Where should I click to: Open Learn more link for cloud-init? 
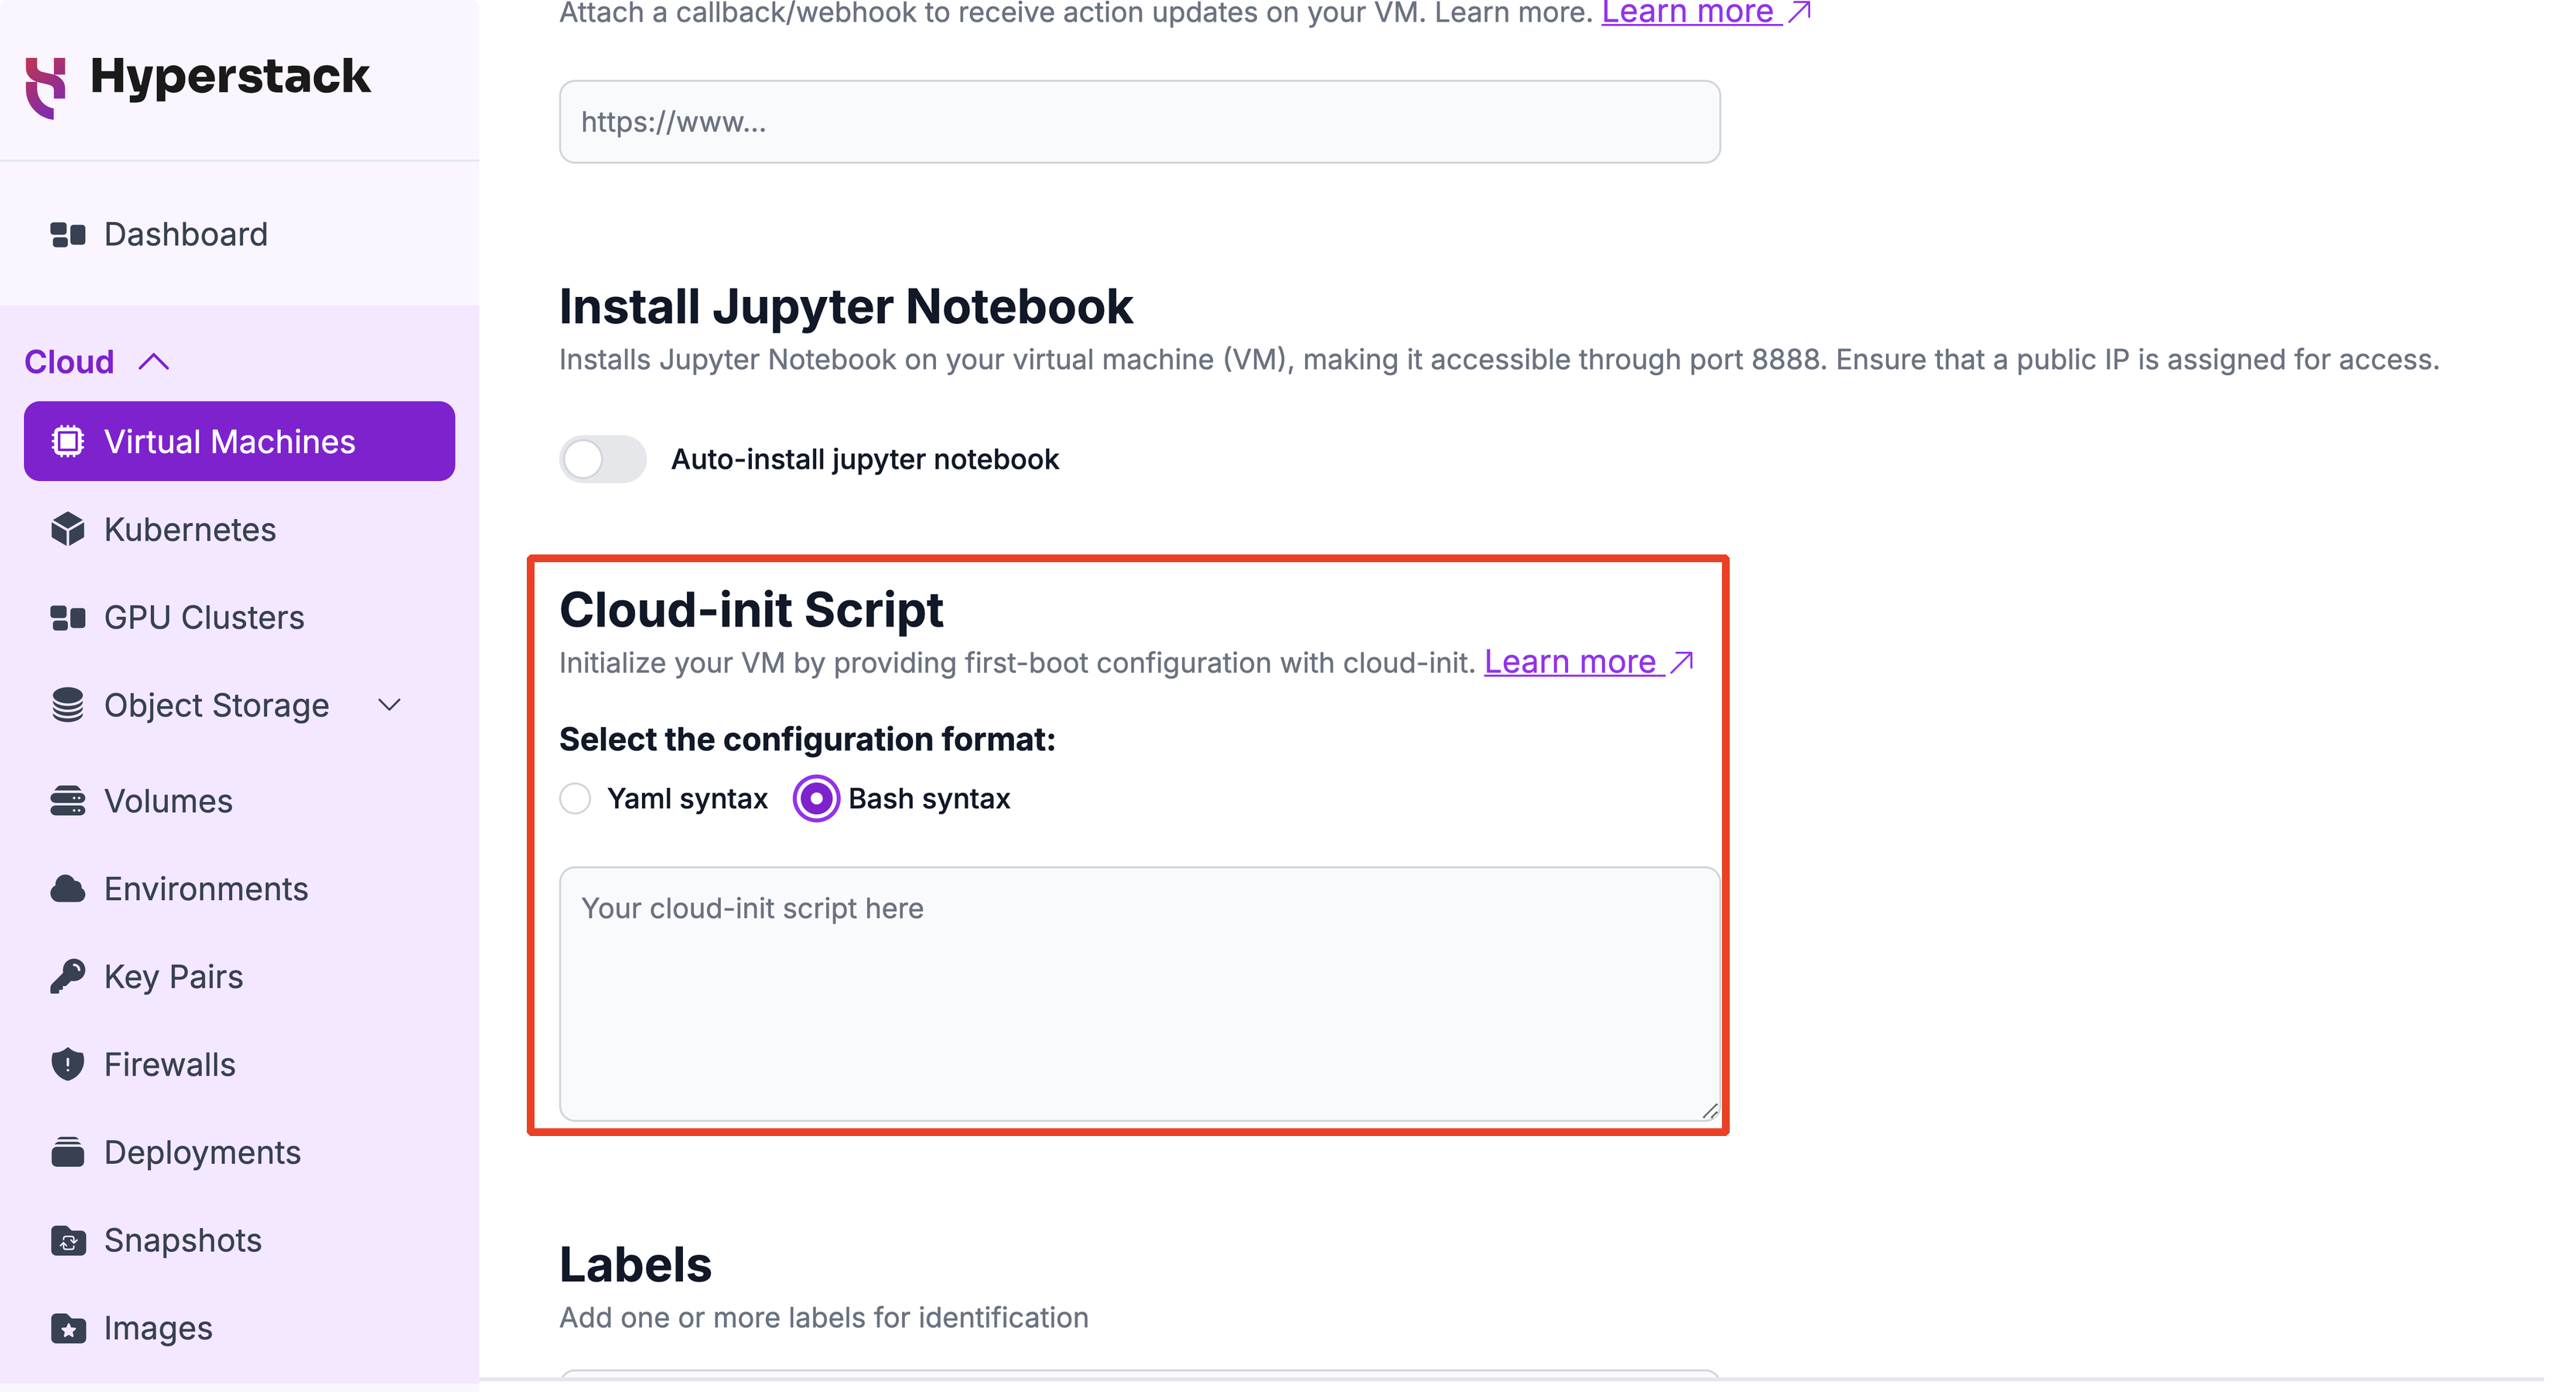[x=1570, y=662]
